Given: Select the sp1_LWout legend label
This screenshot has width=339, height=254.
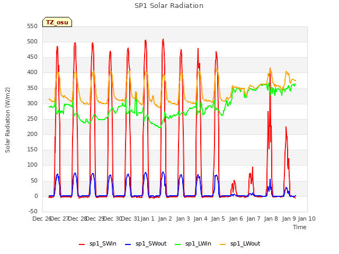Looking at the screenshot, I should [245, 243].
